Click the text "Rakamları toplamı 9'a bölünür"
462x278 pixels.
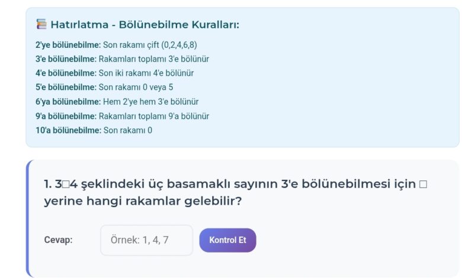[154, 116]
